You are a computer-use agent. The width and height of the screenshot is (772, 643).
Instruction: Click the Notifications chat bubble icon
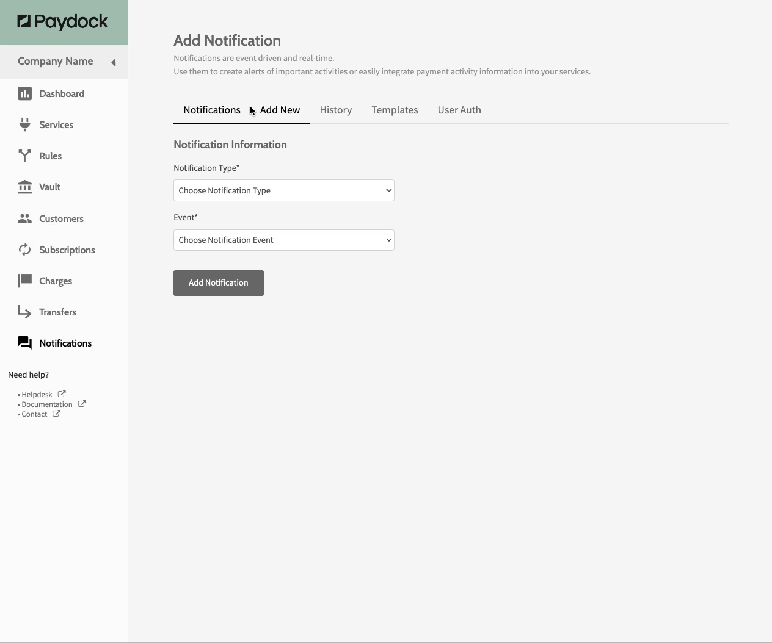coord(24,343)
